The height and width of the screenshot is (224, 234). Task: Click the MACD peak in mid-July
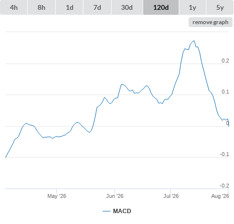[194, 41]
